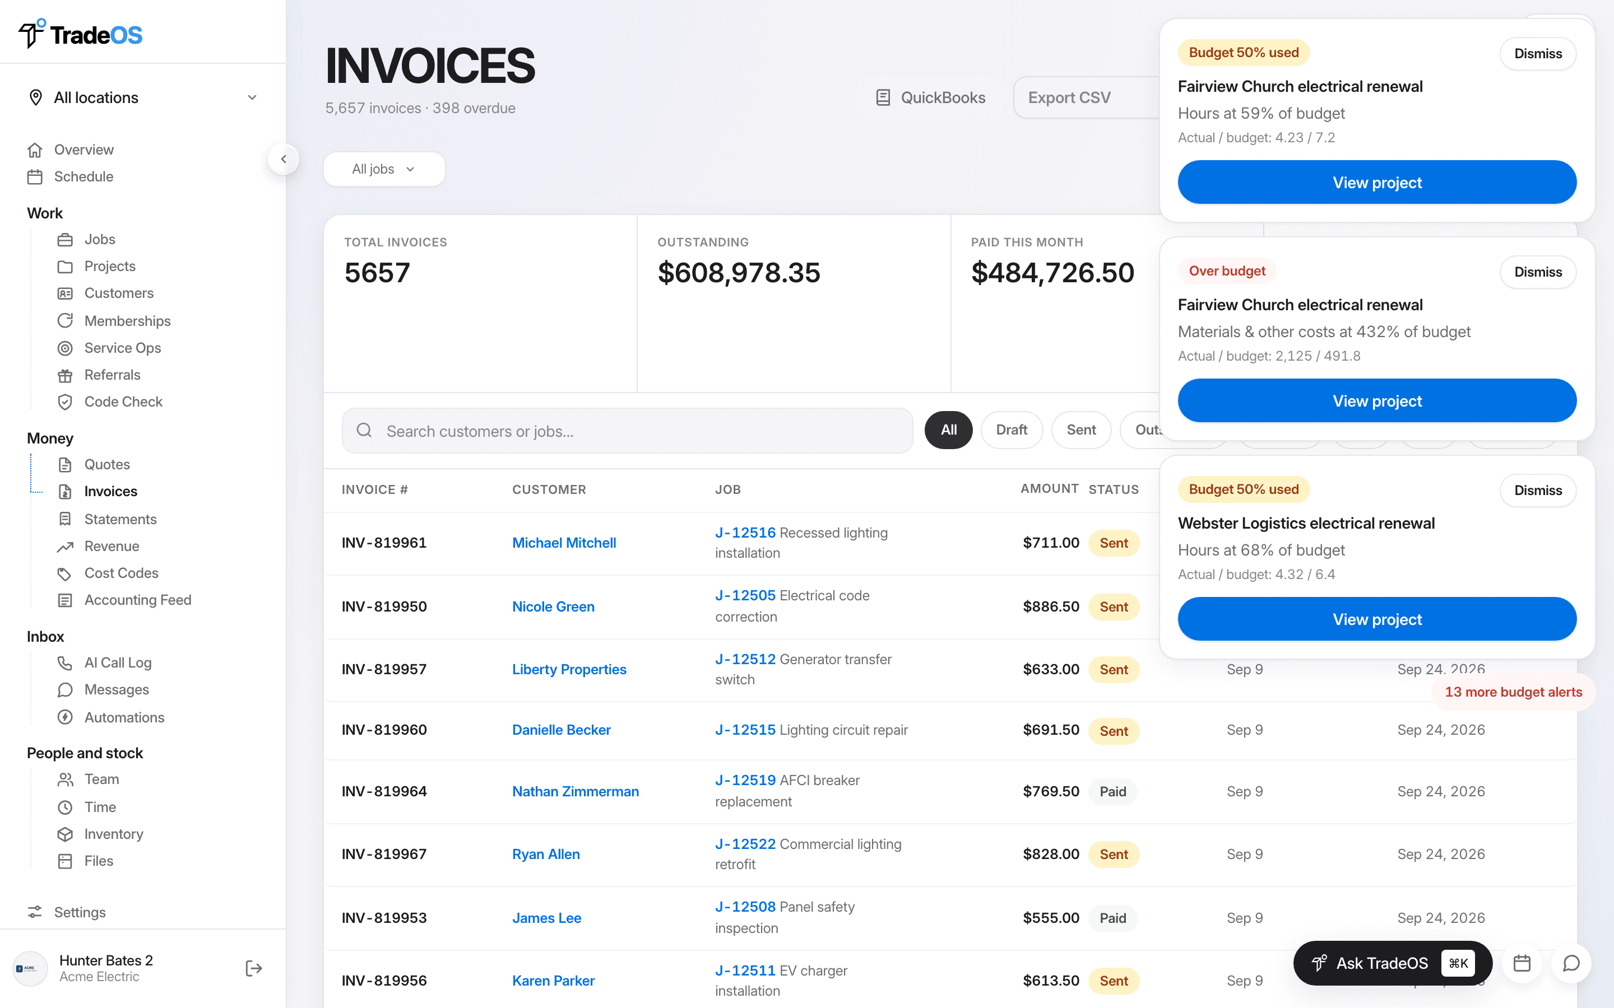Click the Customers card icon
The image size is (1614, 1008).
point(64,293)
